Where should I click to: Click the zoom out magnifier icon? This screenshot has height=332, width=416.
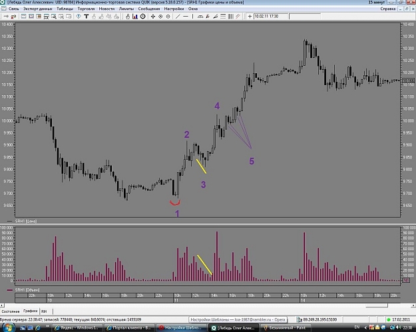[168, 17]
